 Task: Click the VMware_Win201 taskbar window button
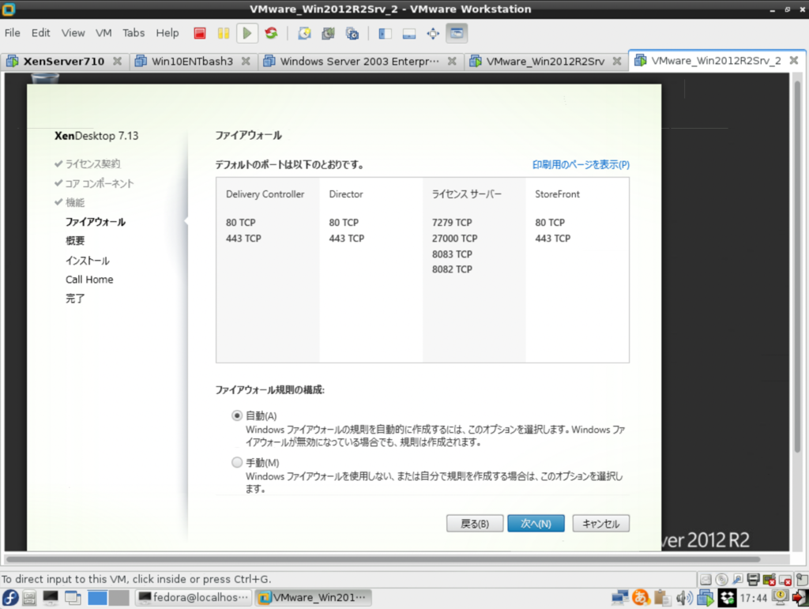tap(313, 598)
